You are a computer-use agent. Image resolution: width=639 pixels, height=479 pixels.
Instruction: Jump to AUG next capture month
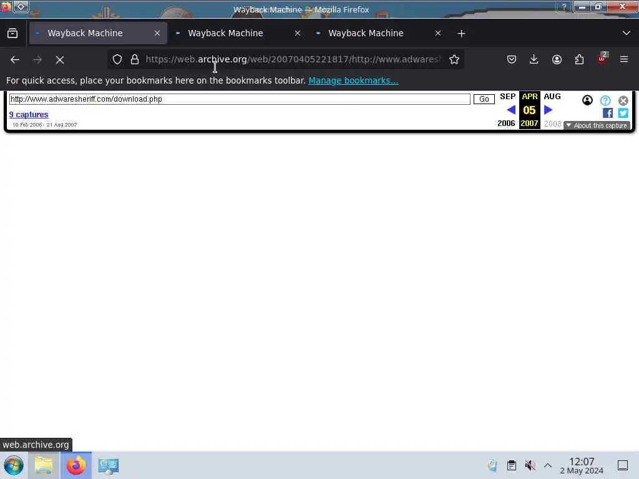[552, 97]
